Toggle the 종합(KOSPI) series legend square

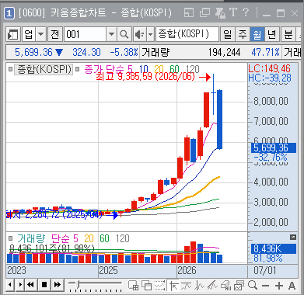coord(10,69)
